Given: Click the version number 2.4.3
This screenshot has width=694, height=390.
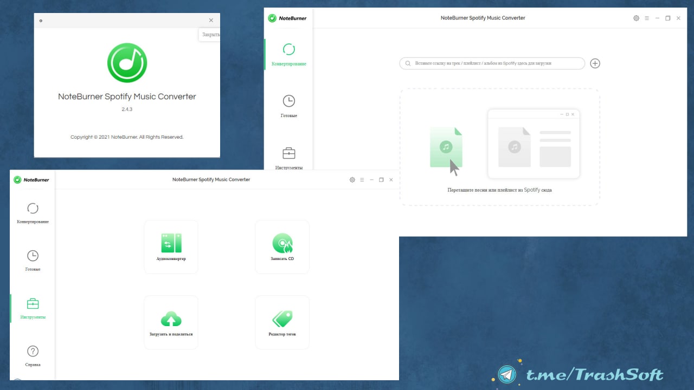Looking at the screenshot, I should pos(127,109).
